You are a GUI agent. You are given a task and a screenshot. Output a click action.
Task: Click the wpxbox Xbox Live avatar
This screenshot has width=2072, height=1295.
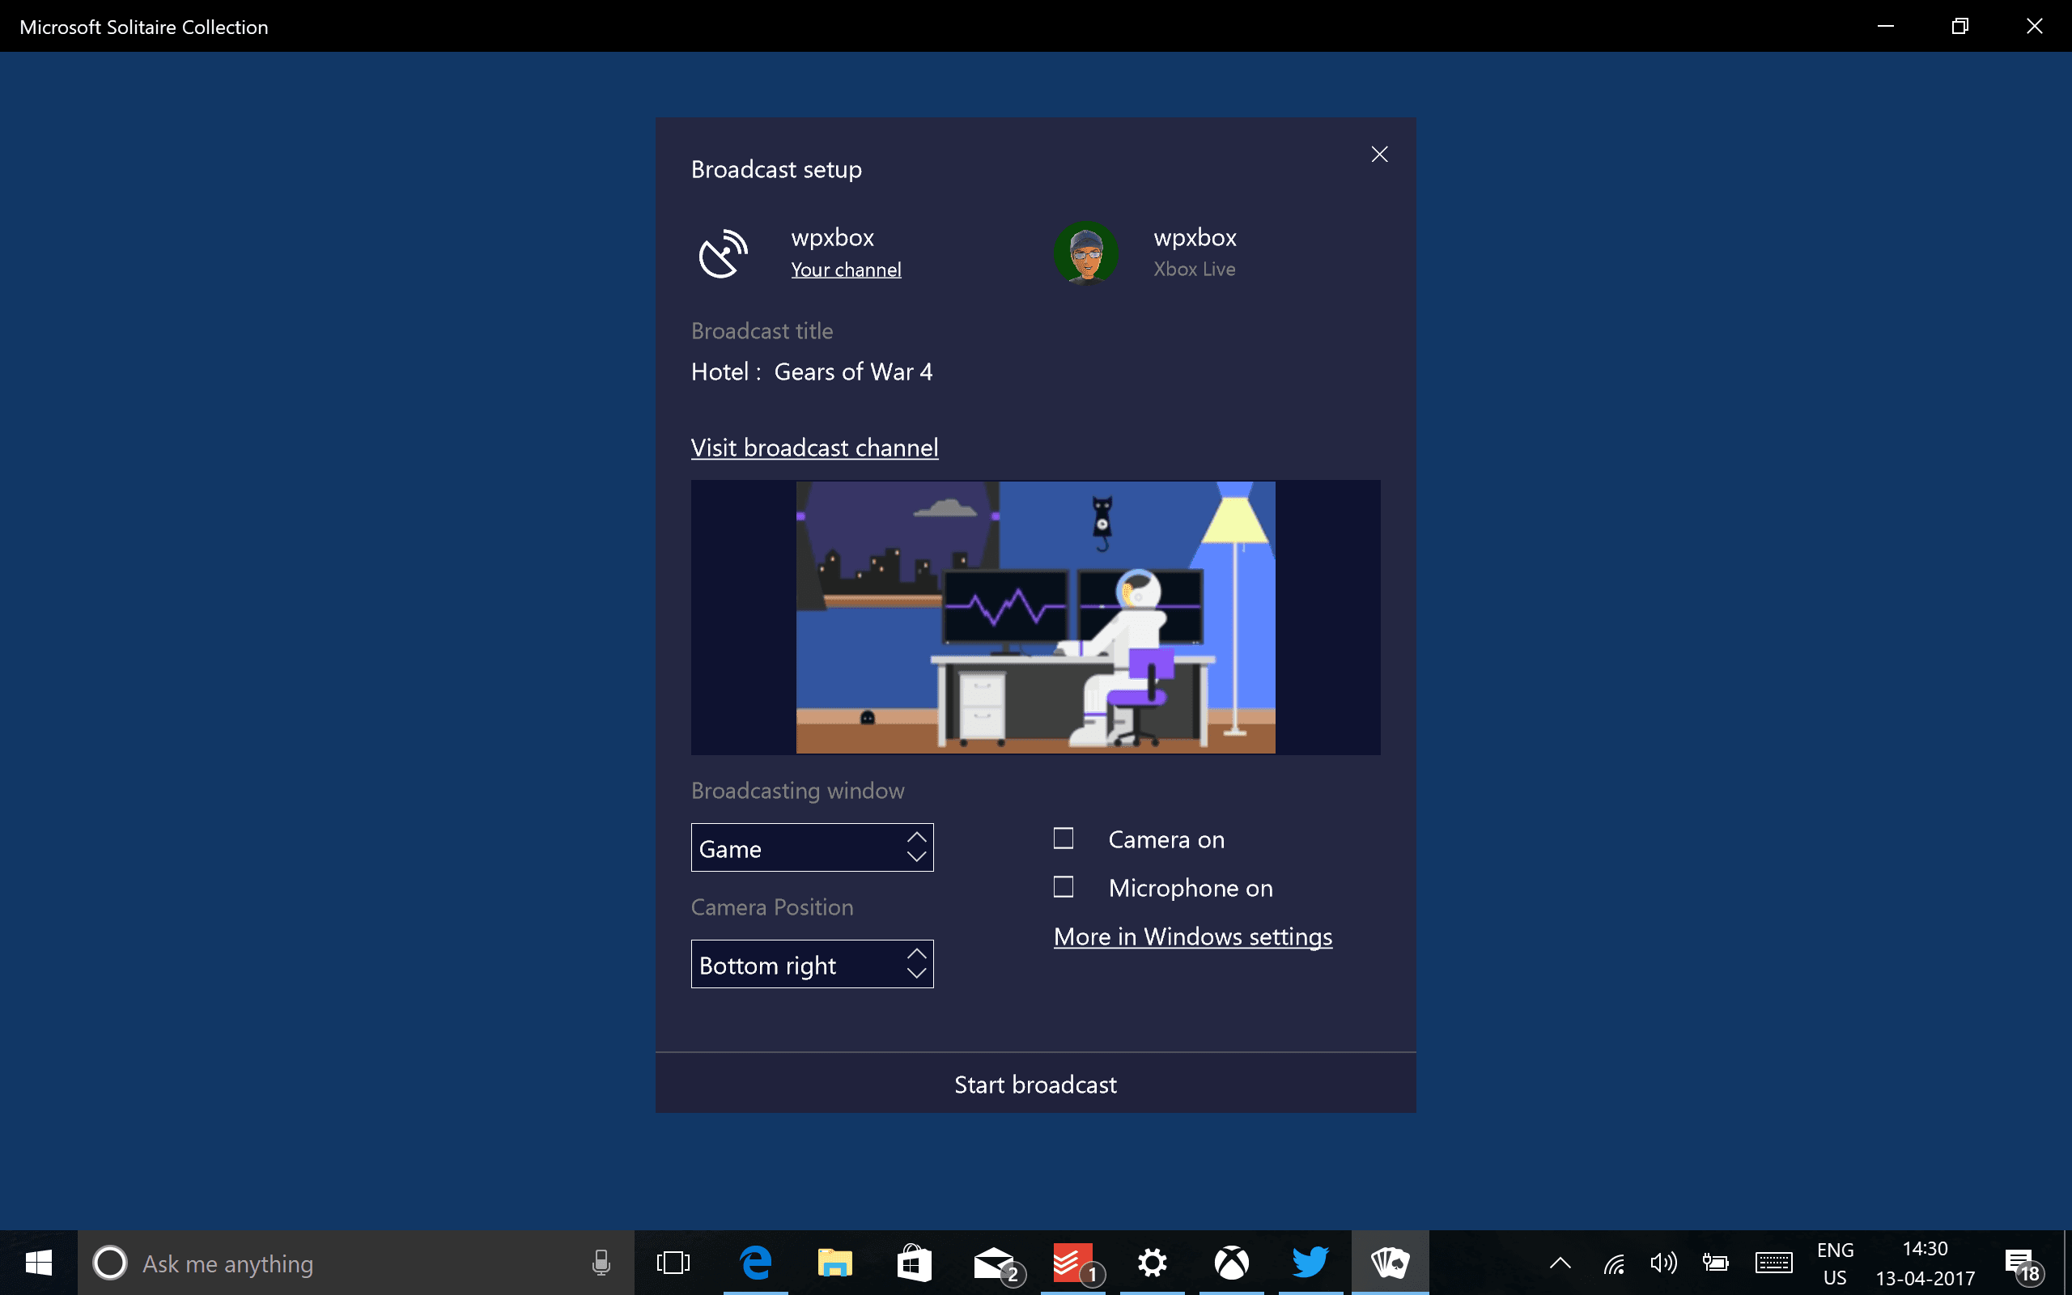click(1085, 253)
